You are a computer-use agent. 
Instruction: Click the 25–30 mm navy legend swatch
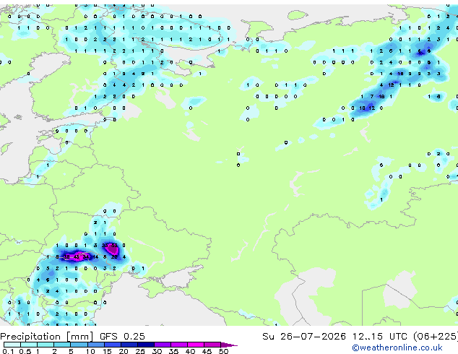146,345
